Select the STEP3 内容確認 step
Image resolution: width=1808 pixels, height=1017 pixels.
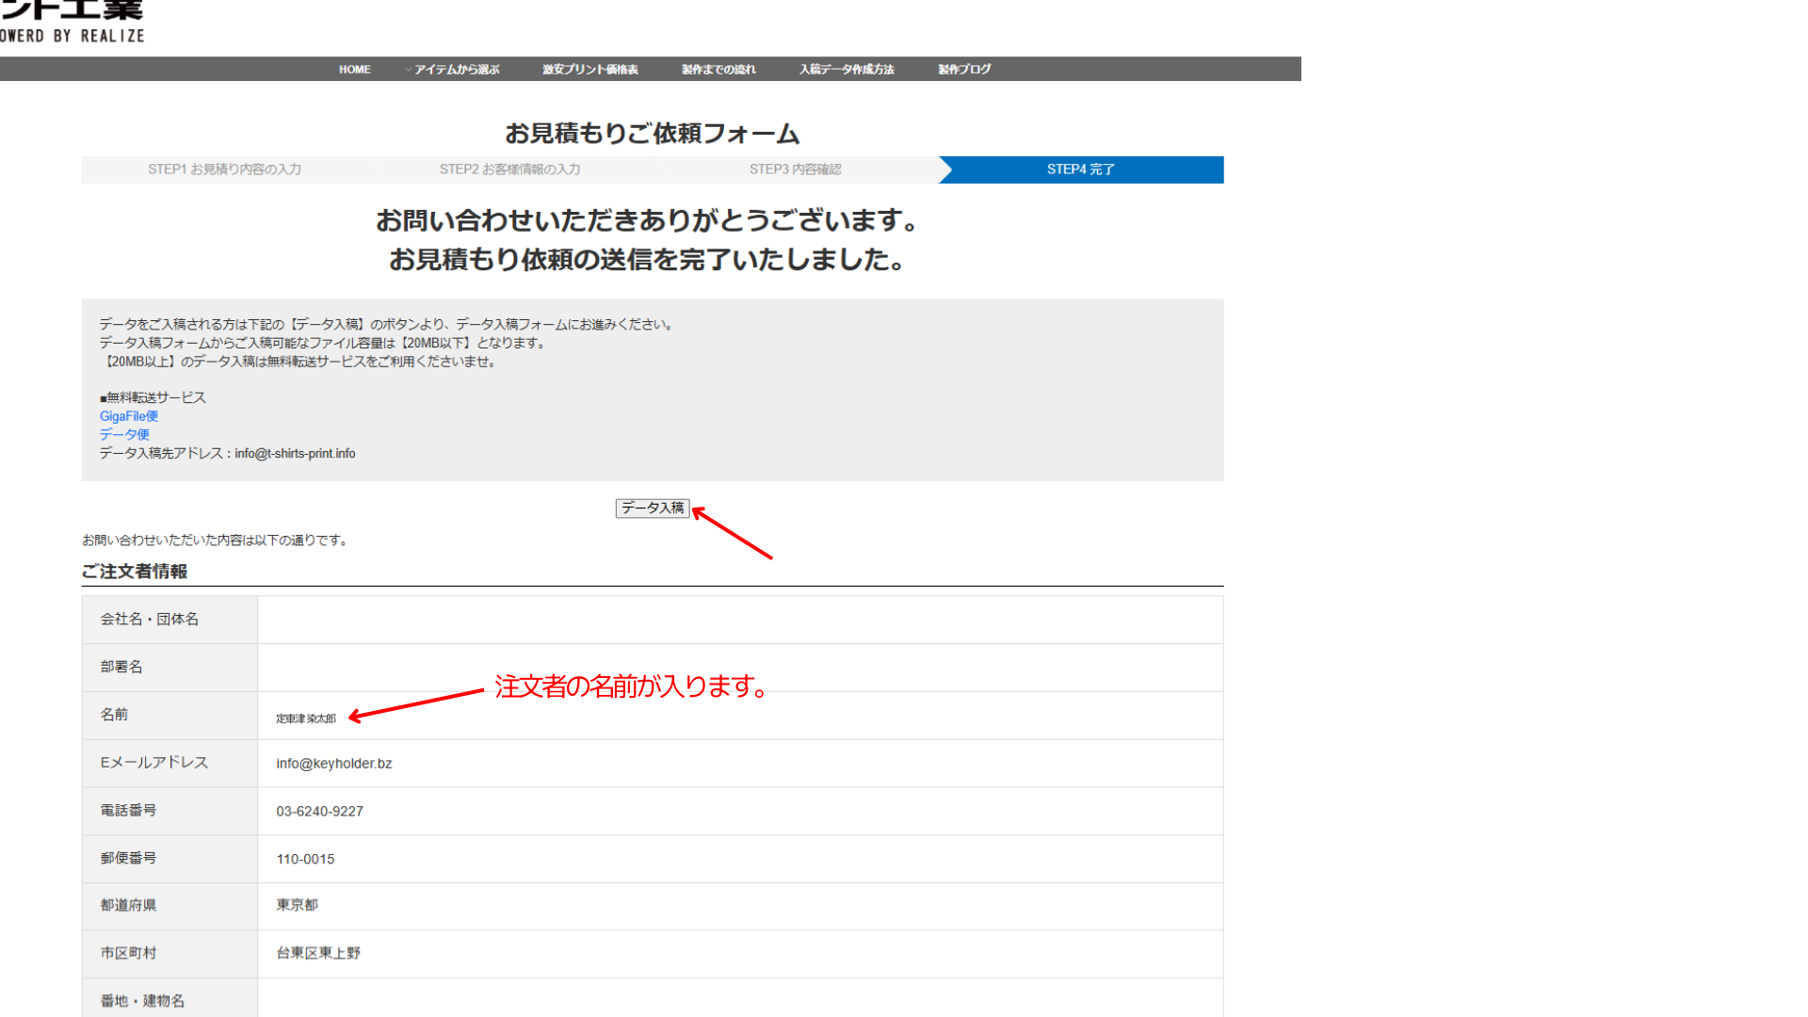[x=795, y=169]
